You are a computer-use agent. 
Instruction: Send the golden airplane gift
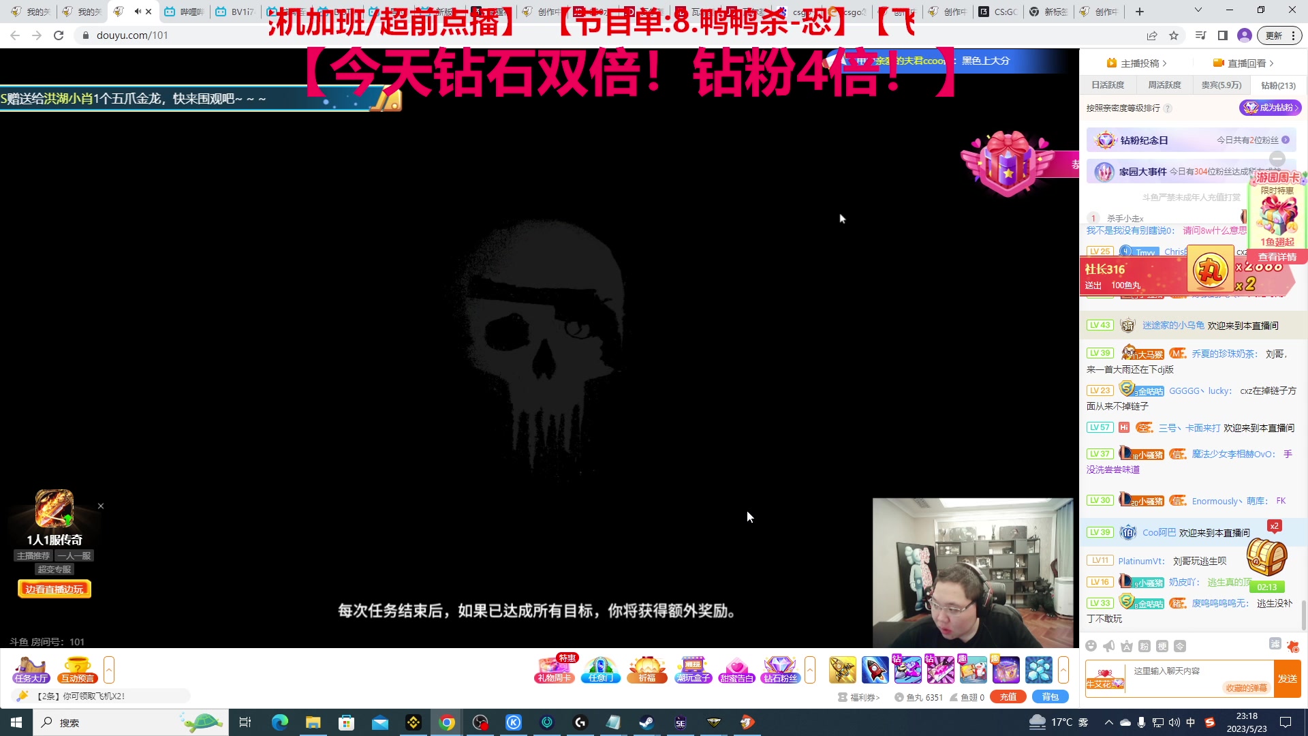[843, 670]
